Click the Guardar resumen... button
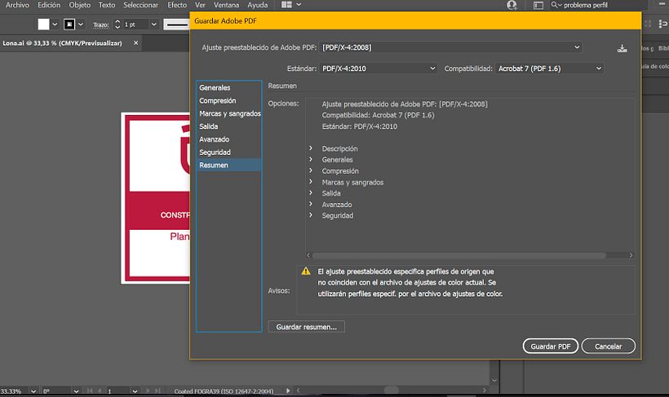The image size is (669, 397). click(x=306, y=327)
